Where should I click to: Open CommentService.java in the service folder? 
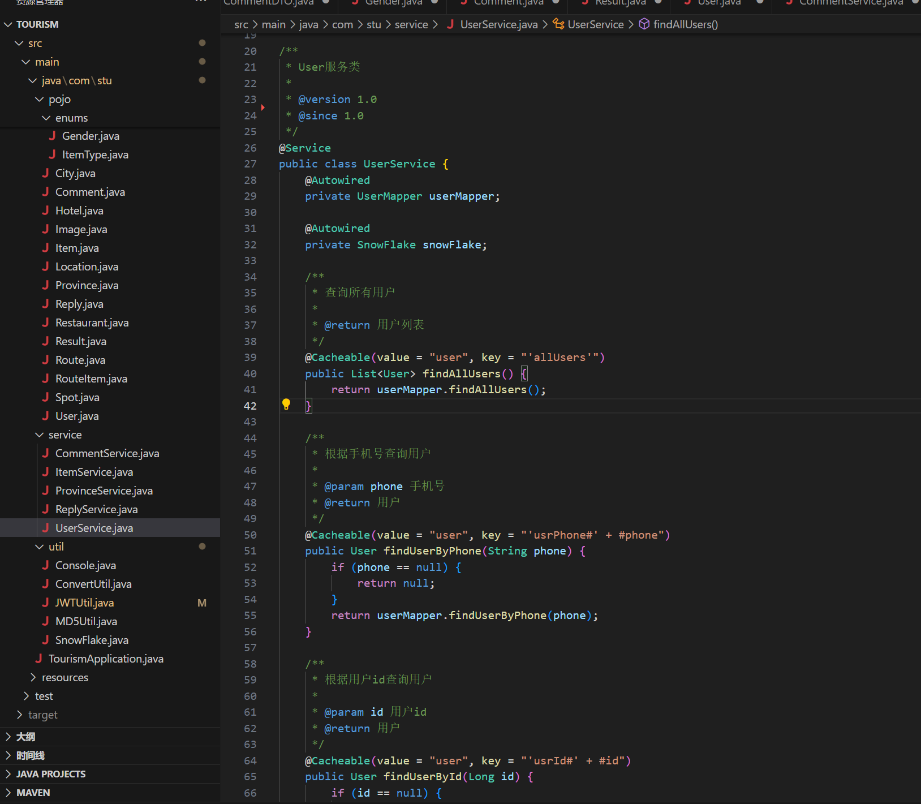[107, 453]
